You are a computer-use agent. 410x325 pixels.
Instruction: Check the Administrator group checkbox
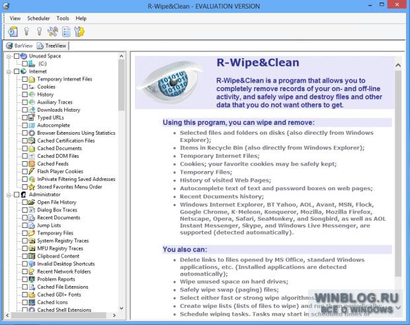17,194
